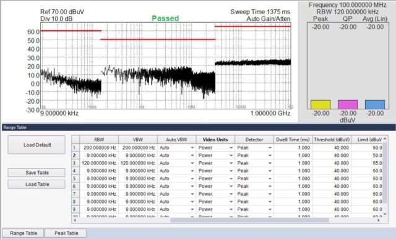This screenshot has height=239, width=396.
Task: Select the VBW column header
Action: pyautogui.click(x=138, y=140)
